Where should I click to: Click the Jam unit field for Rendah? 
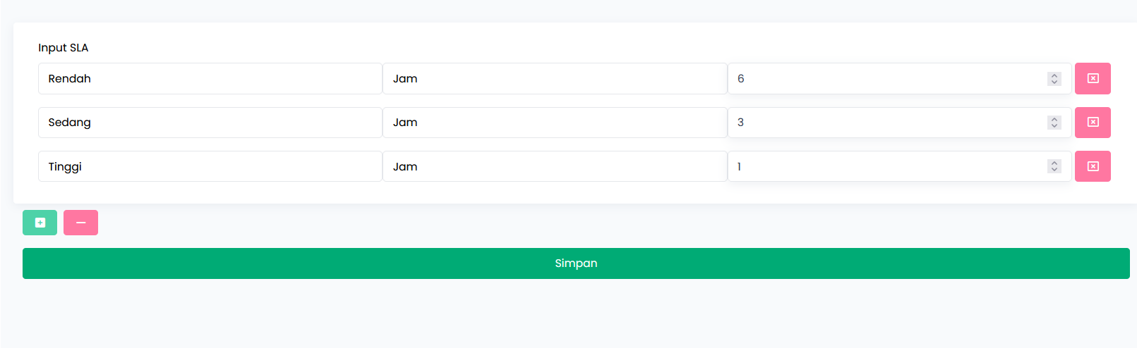click(554, 78)
